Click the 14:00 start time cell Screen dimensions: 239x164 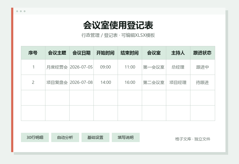(x=106, y=83)
